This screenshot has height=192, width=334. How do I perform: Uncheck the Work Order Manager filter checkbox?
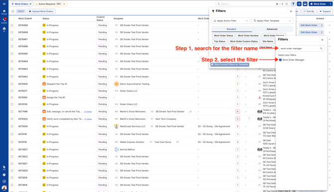[x=280, y=60]
